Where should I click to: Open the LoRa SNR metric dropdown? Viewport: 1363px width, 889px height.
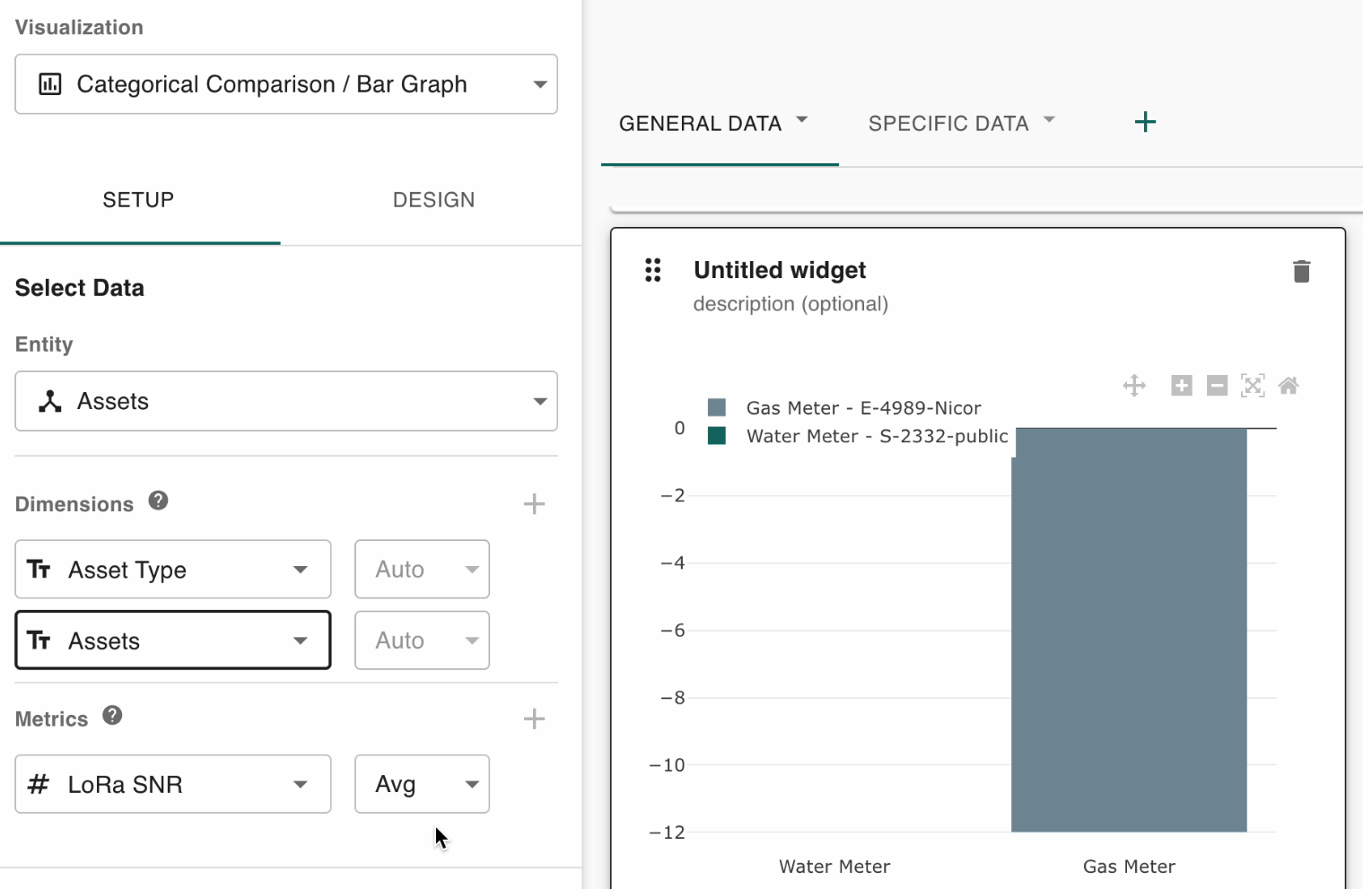(x=173, y=784)
